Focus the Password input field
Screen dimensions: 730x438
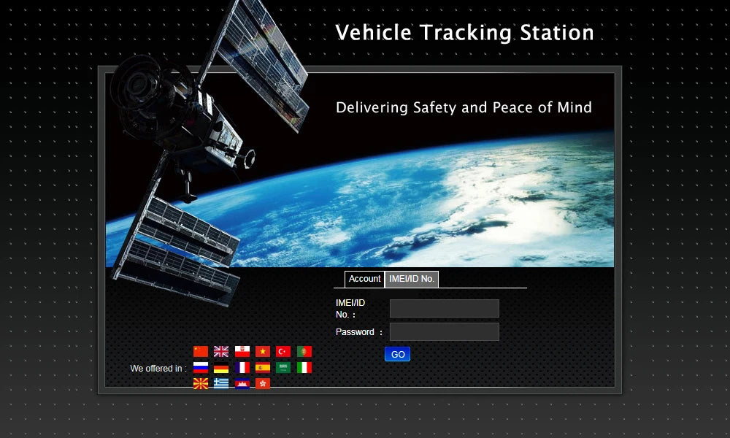[x=444, y=332]
